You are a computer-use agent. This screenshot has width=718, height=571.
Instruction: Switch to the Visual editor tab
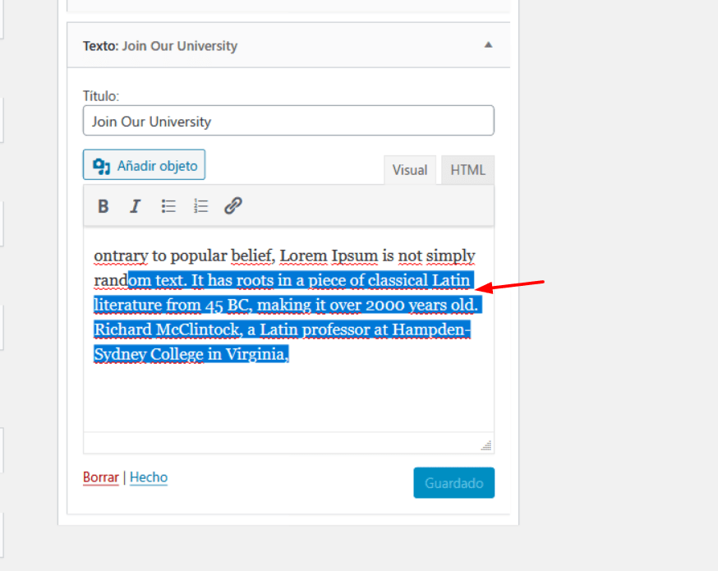(x=410, y=170)
